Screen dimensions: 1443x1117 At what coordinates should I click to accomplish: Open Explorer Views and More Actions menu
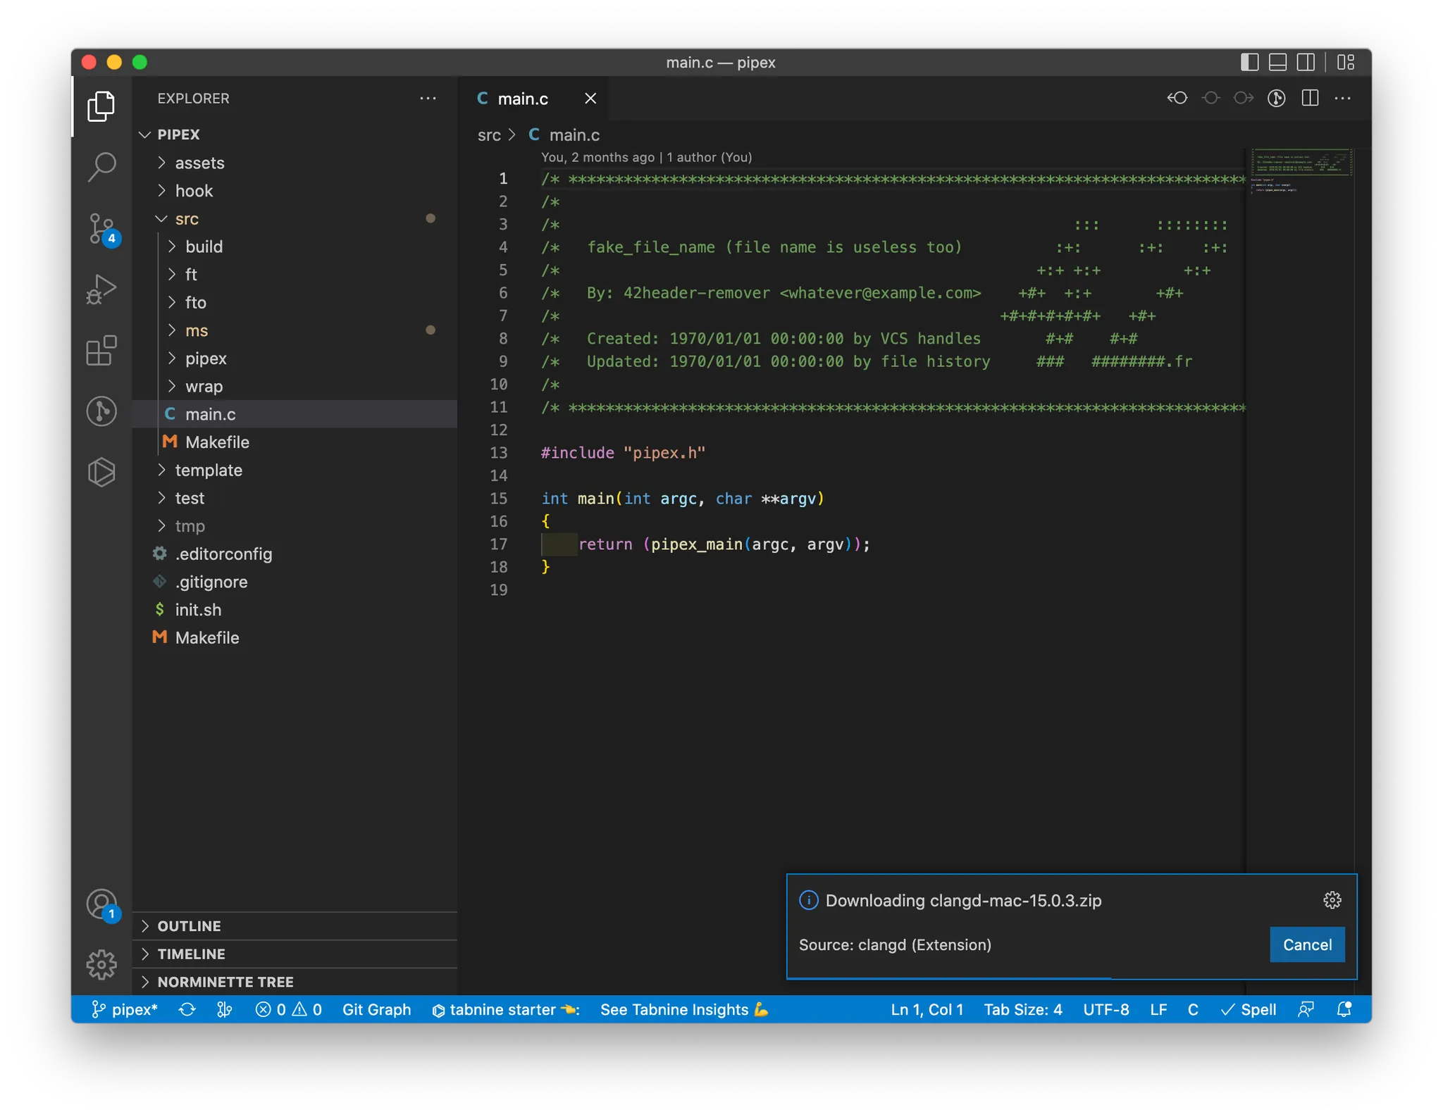coord(428,99)
